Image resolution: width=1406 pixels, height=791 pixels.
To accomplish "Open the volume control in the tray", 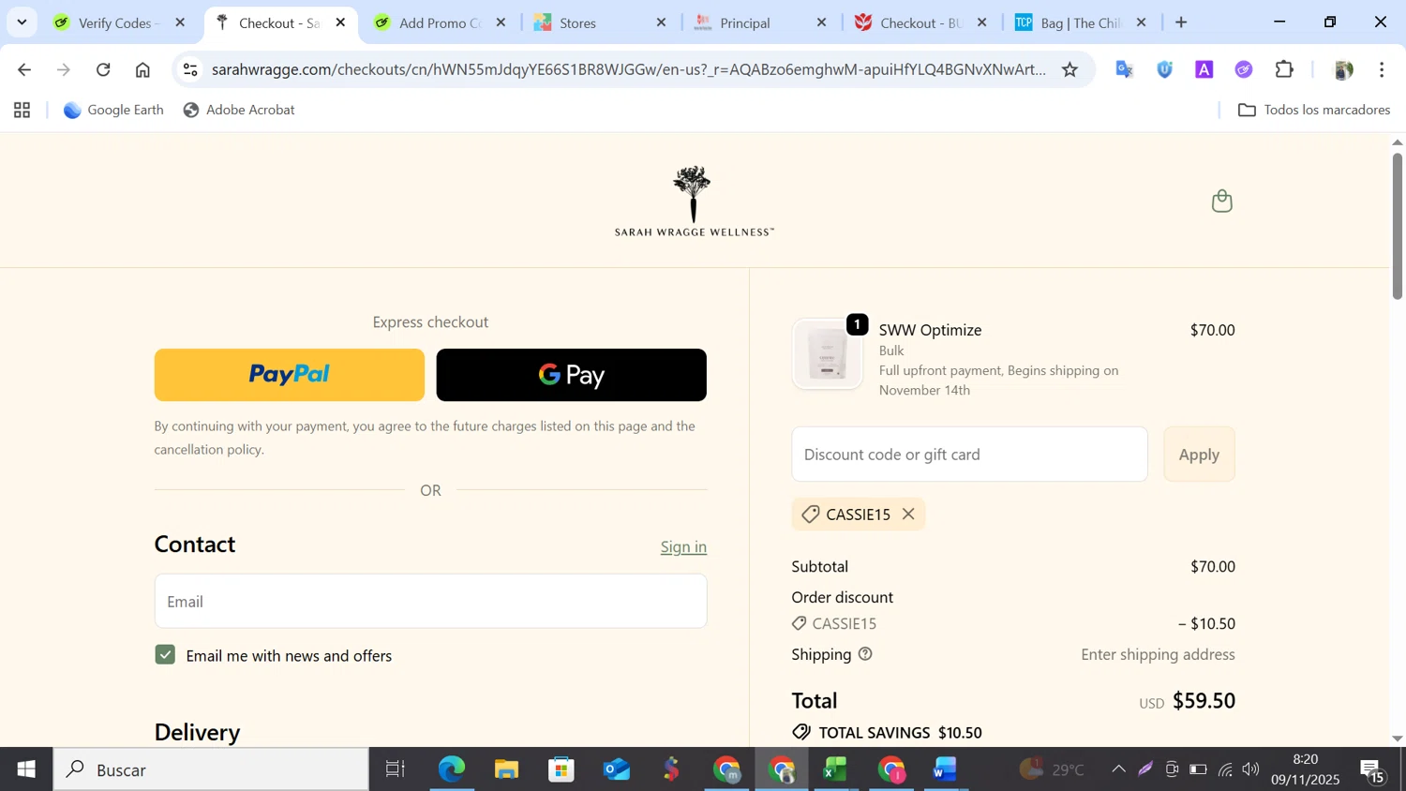I will click(x=1250, y=769).
